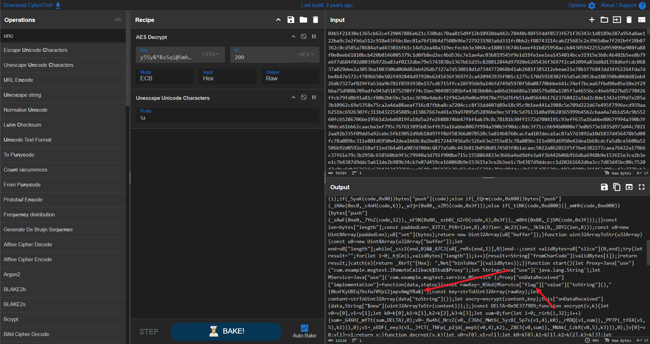The image size is (650, 344).
Task: Clear input and output with the trash icon
Action: (629, 20)
